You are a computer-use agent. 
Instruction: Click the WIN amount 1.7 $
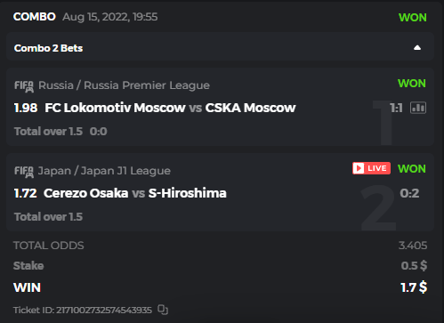[414, 287]
